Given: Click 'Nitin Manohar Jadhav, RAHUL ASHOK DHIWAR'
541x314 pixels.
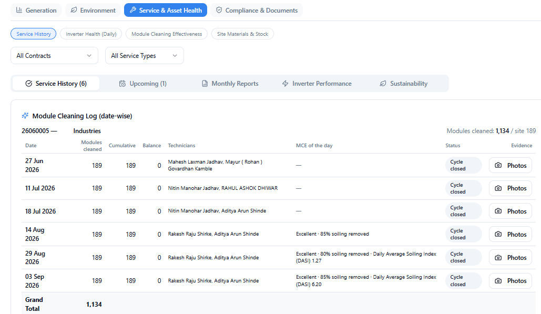Looking at the screenshot, I should (223, 188).
